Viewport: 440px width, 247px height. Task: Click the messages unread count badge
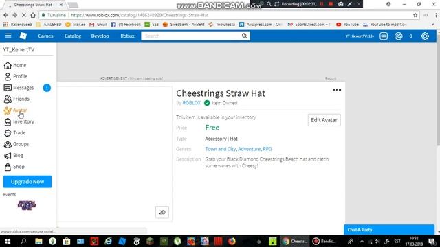click(47, 88)
